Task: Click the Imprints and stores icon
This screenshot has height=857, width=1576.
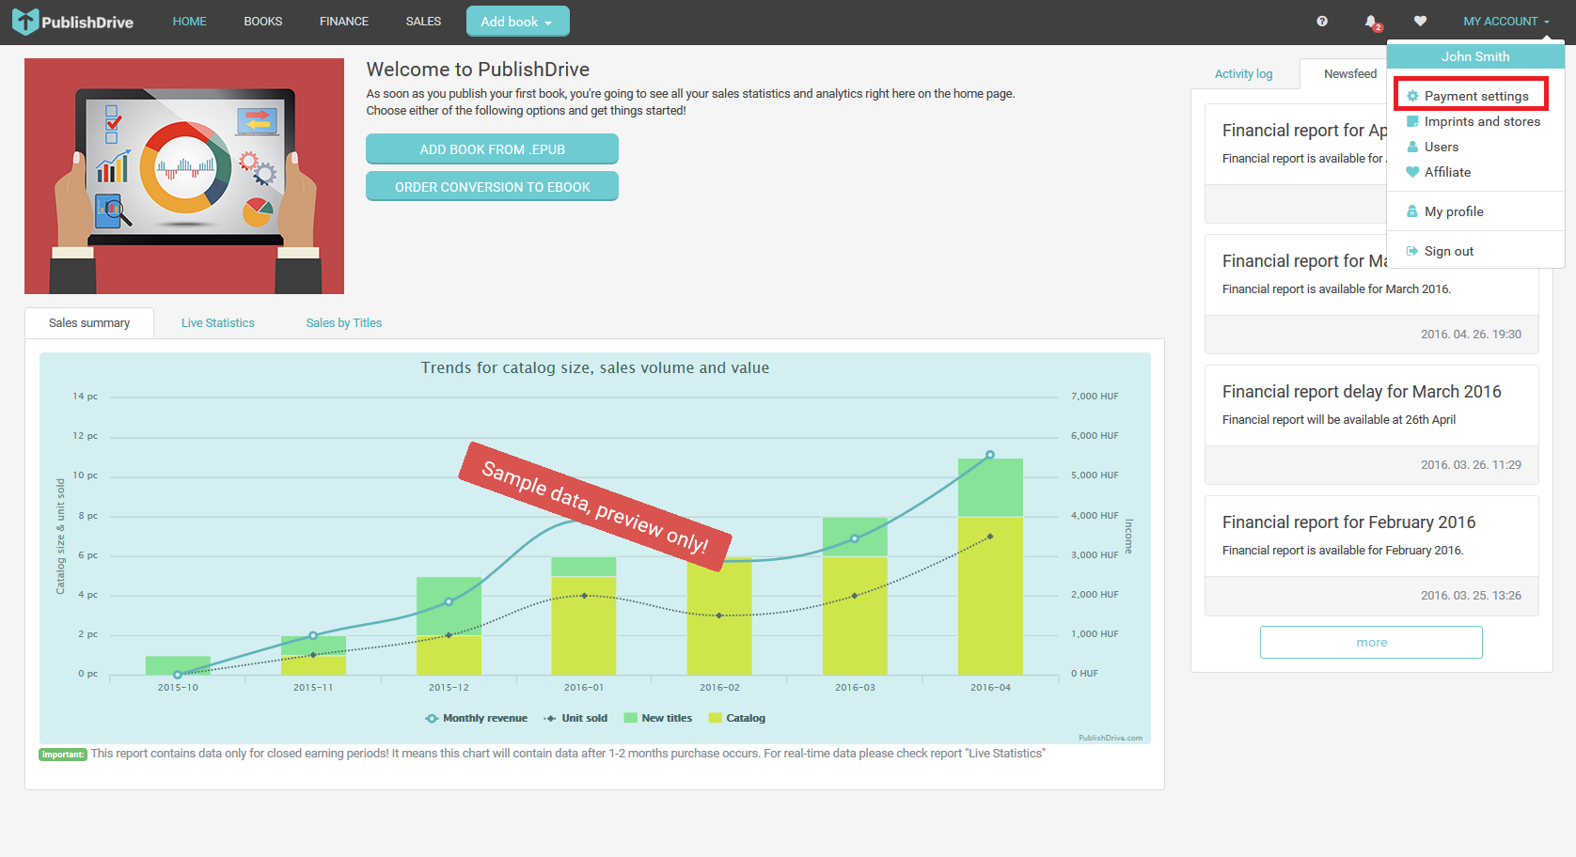Action: (x=1412, y=121)
